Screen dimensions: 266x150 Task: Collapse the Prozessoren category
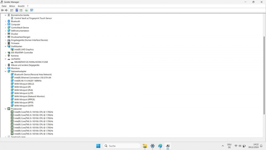click(x=5, y=109)
